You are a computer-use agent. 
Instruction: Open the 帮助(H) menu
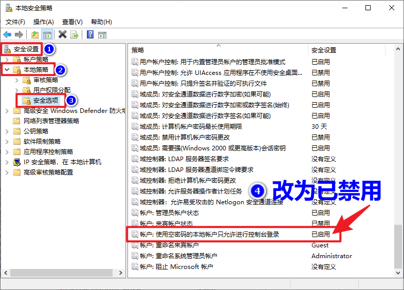[102, 22]
